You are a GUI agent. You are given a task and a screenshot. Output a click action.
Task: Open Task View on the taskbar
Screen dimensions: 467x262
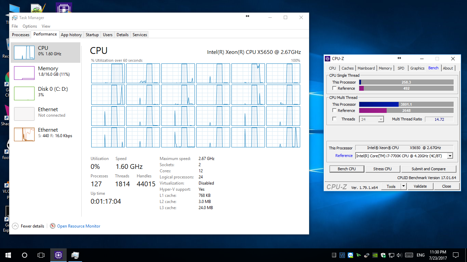[41, 255]
